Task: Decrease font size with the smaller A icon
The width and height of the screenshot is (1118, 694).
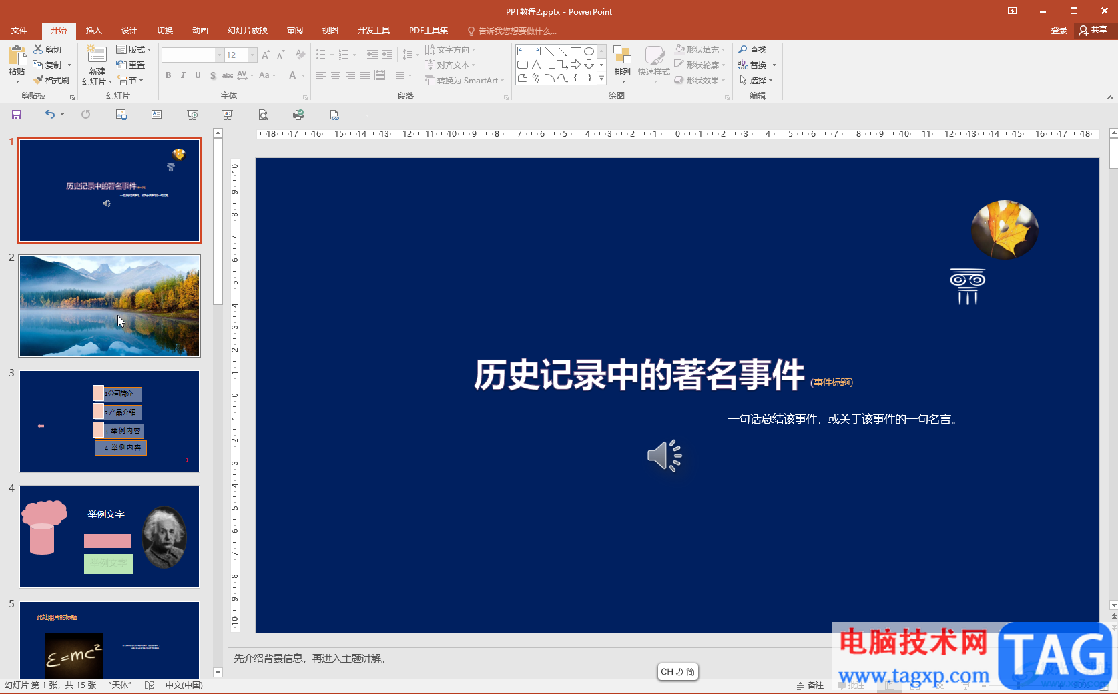Action: 280,55
